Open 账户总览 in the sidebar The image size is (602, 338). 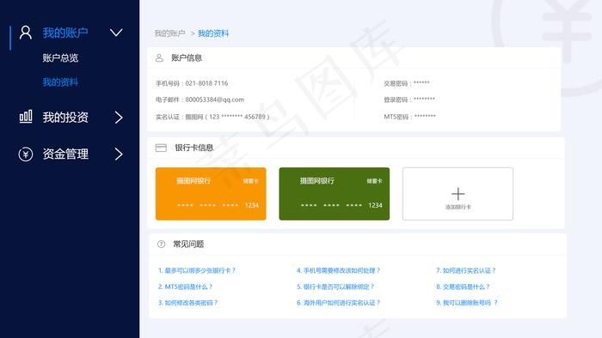(x=61, y=57)
